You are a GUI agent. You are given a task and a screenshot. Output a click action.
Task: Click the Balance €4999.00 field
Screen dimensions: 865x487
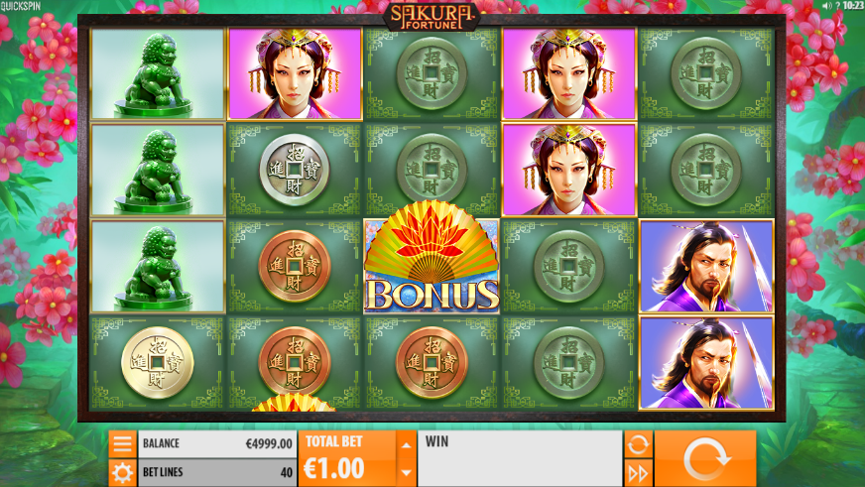click(217, 443)
